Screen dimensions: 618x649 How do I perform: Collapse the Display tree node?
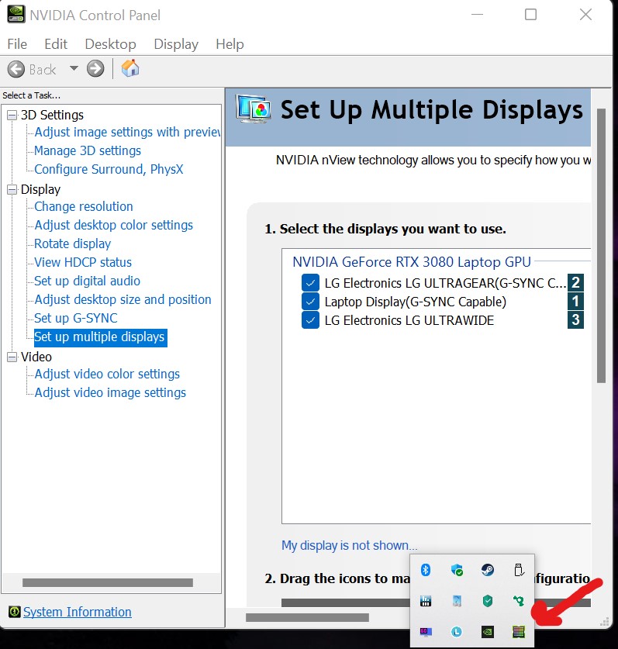pos(12,189)
